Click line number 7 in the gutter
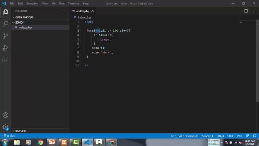This screenshot has width=259, height=146. coord(78,48)
